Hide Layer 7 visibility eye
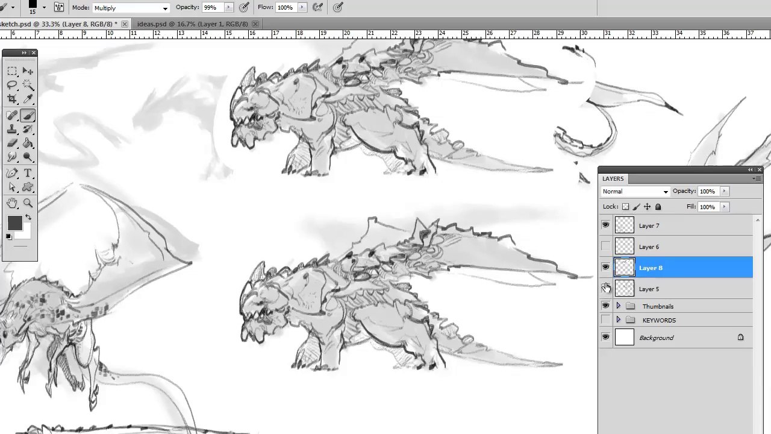 pyautogui.click(x=605, y=225)
